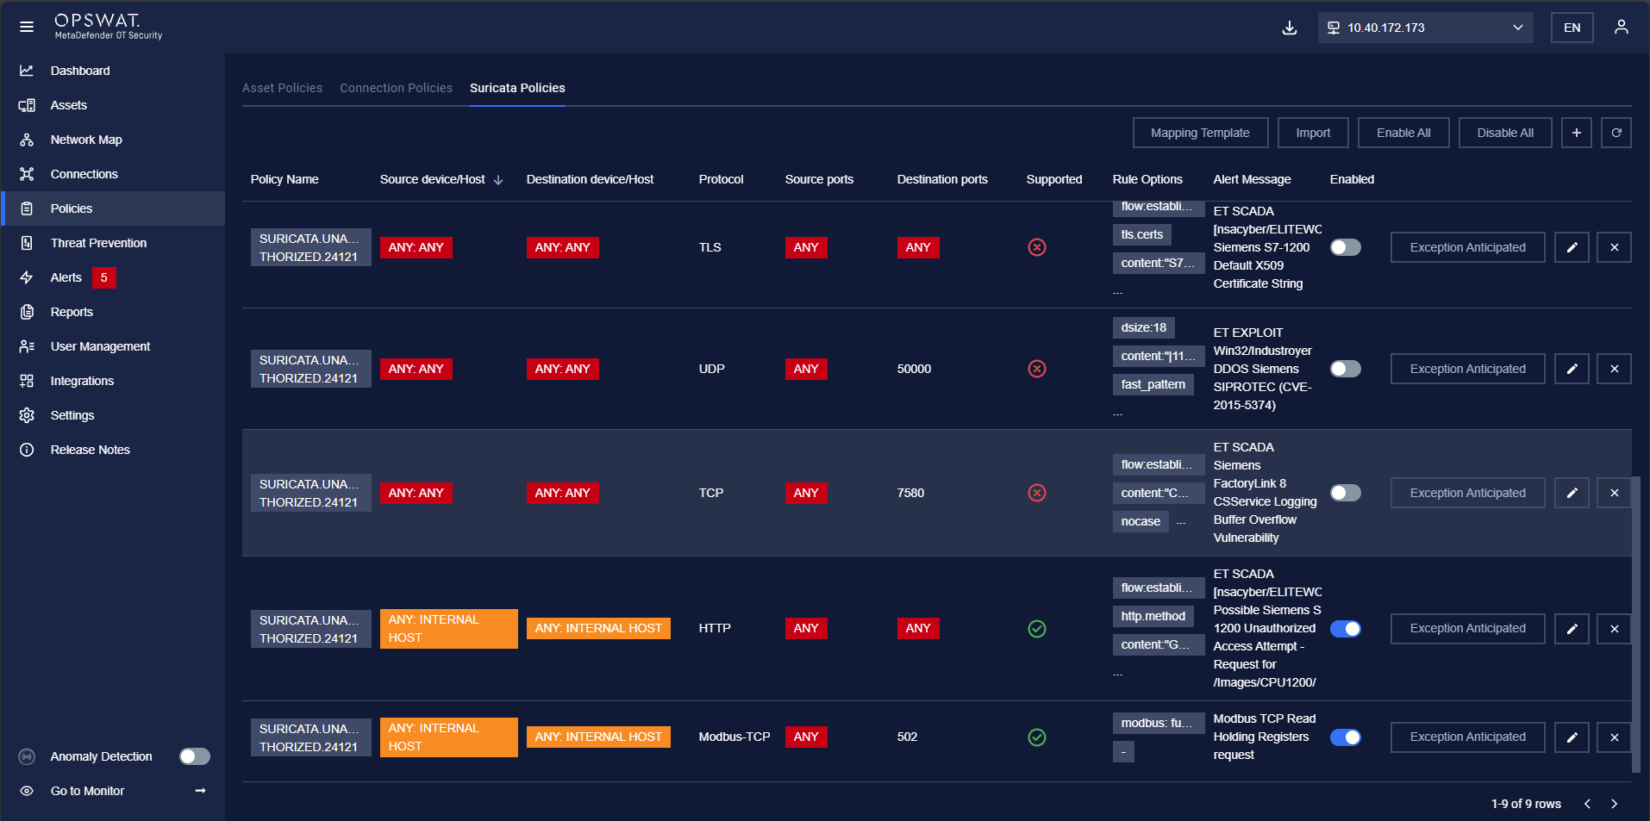Open the Dashboard page

pyautogui.click(x=80, y=71)
